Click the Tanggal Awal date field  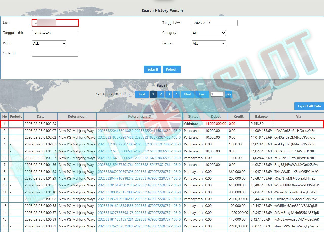tap(214, 23)
